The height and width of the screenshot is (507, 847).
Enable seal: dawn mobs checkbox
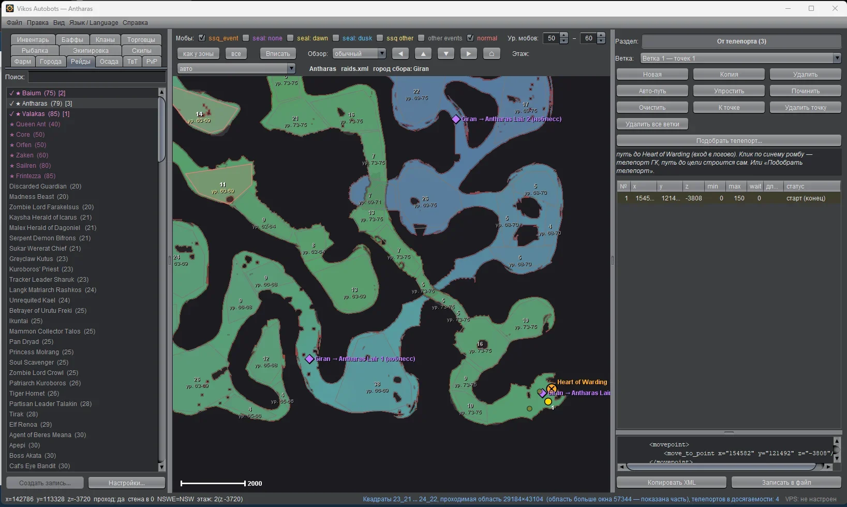click(291, 38)
